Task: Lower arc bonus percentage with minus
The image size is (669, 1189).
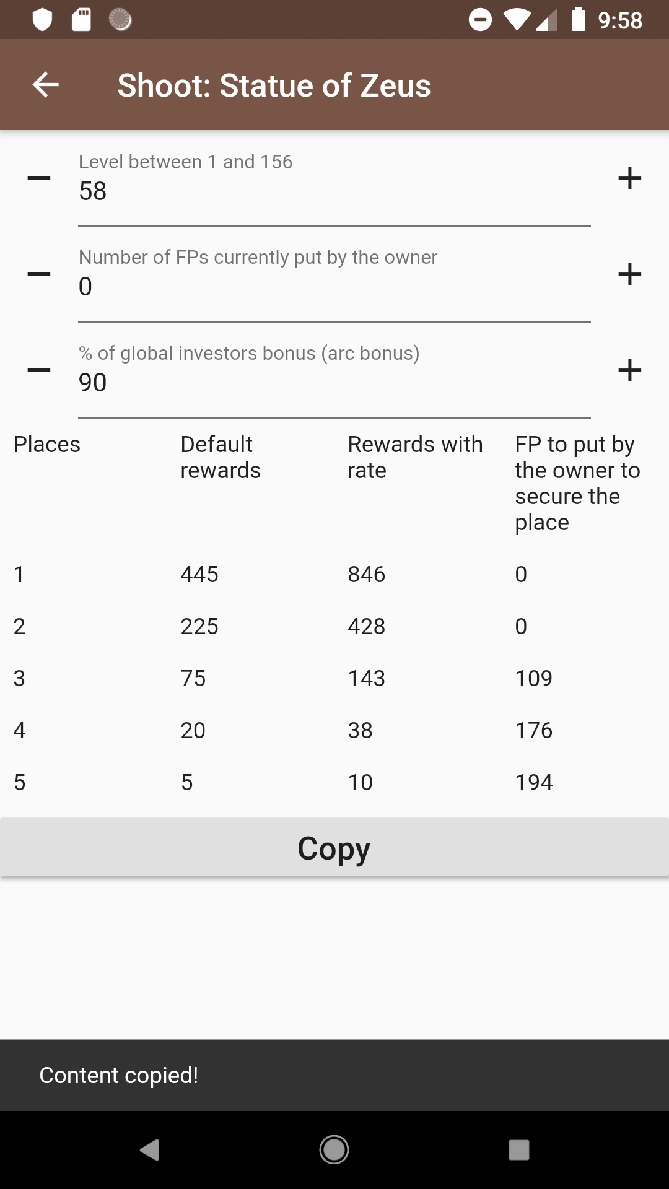Action: click(x=39, y=370)
